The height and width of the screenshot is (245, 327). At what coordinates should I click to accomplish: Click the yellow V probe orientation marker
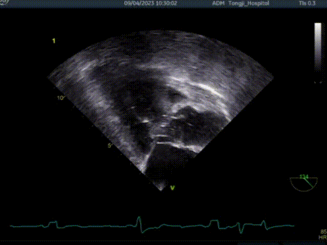(x=173, y=188)
